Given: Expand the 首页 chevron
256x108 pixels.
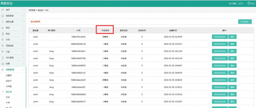Looking at the screenshot, I should point(24,10).
